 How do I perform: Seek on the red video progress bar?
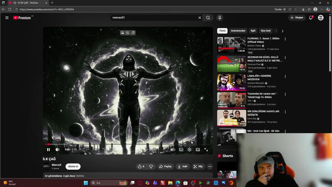pyautogui.click(x=128, y=144)
